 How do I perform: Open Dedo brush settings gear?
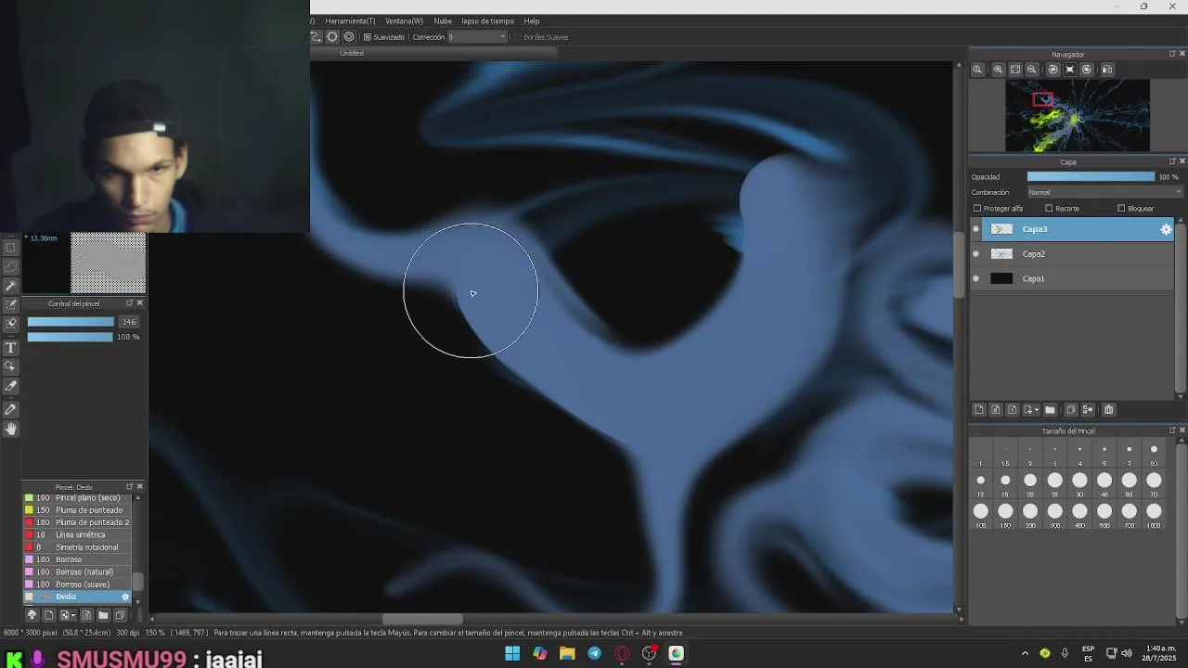[125, 597]
